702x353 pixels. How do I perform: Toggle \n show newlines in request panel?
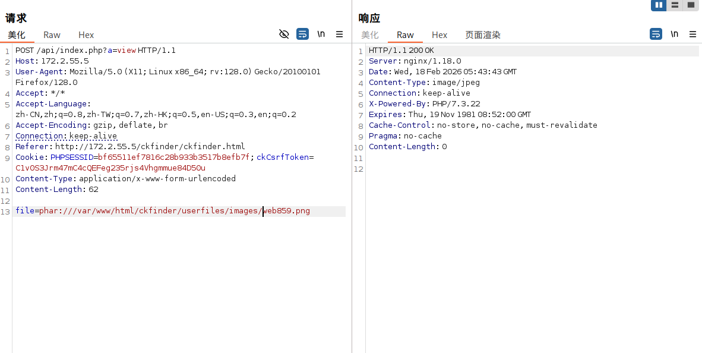coord(321,34)
